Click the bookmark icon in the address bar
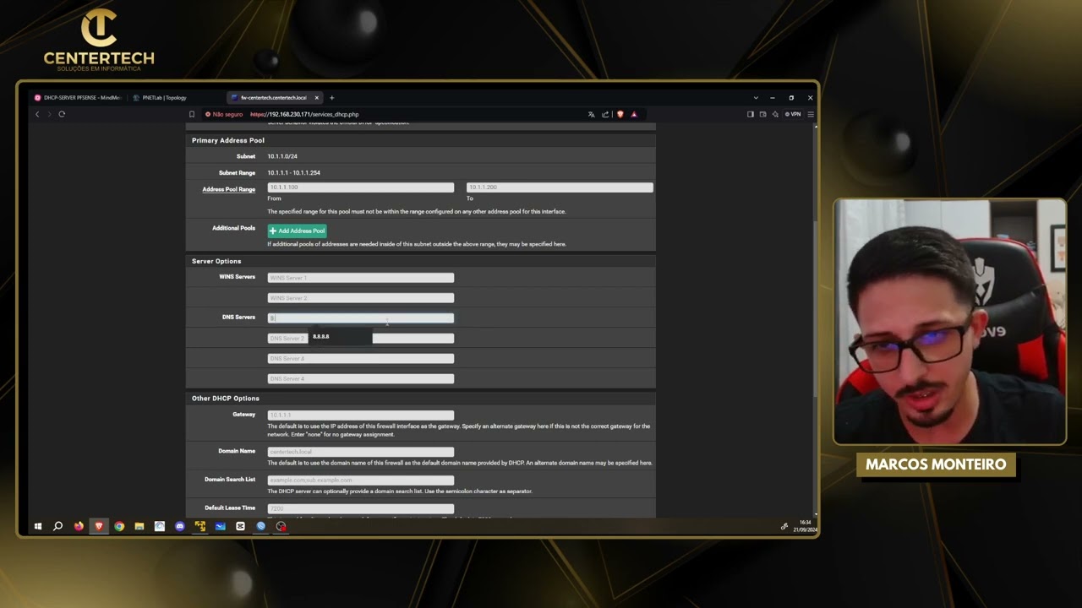The image size is (1082, 608). 192,114
